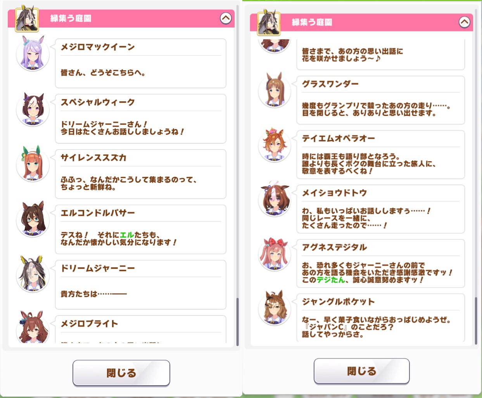
Task: Click Jungle Pocket's avatar icon
Action: (x=275, y=309)
